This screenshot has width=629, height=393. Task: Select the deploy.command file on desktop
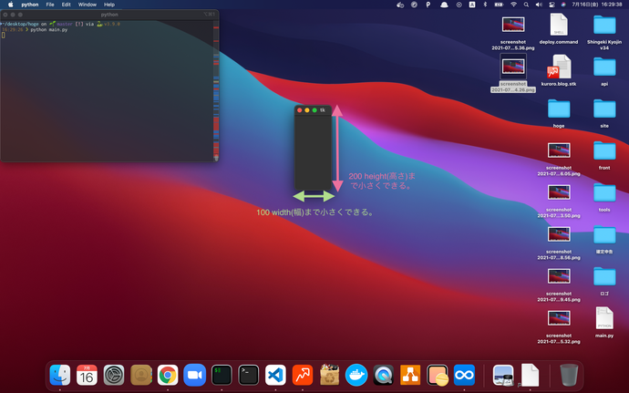pos(559,25)
